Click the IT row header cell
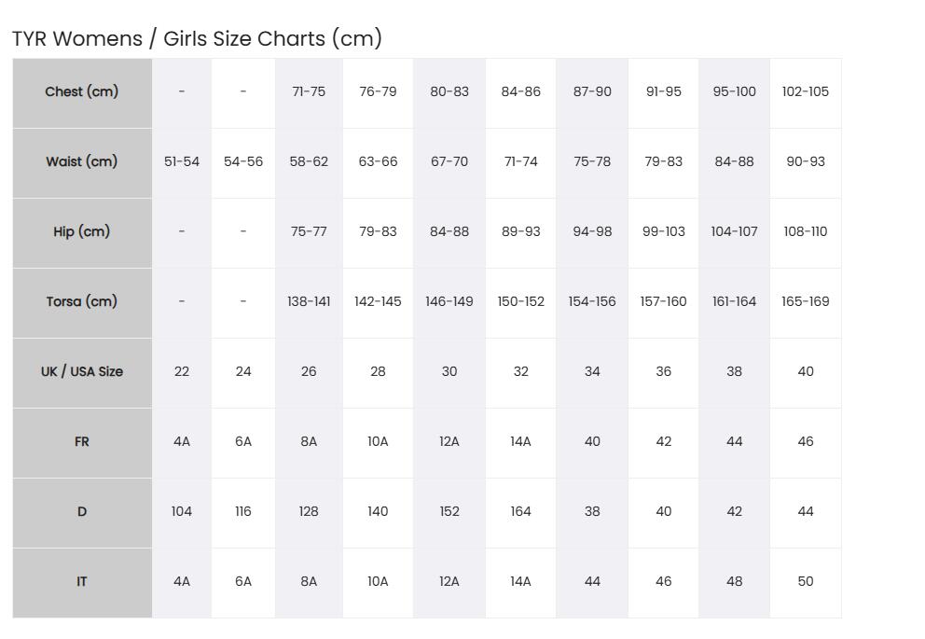The image size is (925, 639). 82,583
